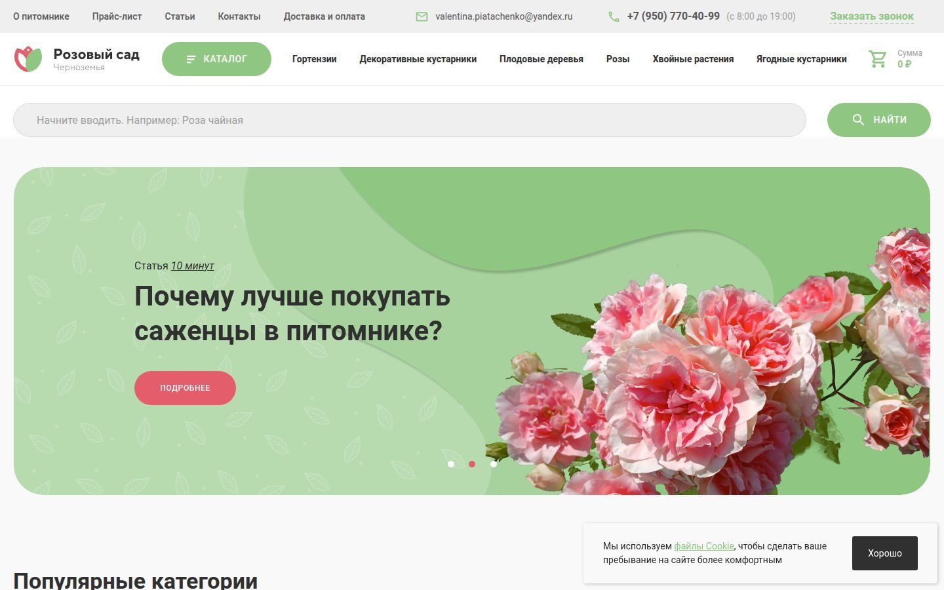Focus the plant search input field
This screenshot has width=944, height=590.
tap(410, 120)
